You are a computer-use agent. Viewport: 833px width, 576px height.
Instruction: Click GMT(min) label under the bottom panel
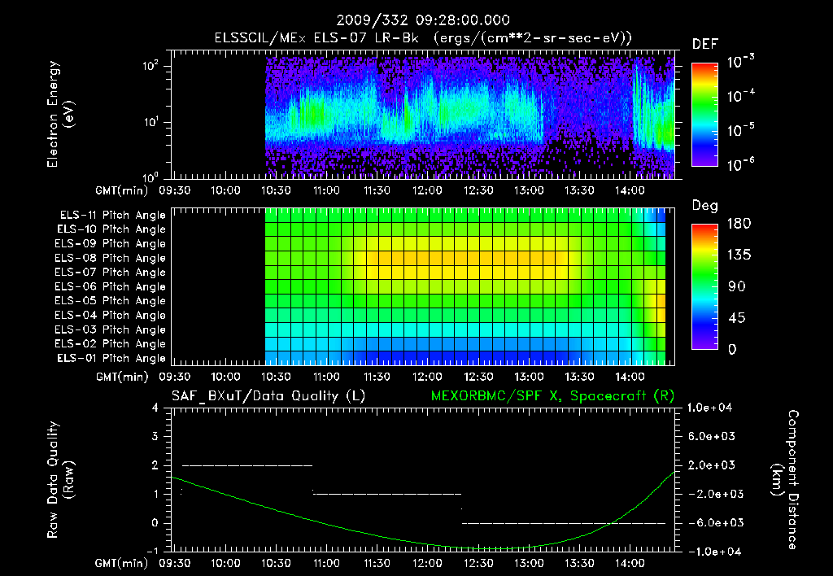(x=122, y=563)
